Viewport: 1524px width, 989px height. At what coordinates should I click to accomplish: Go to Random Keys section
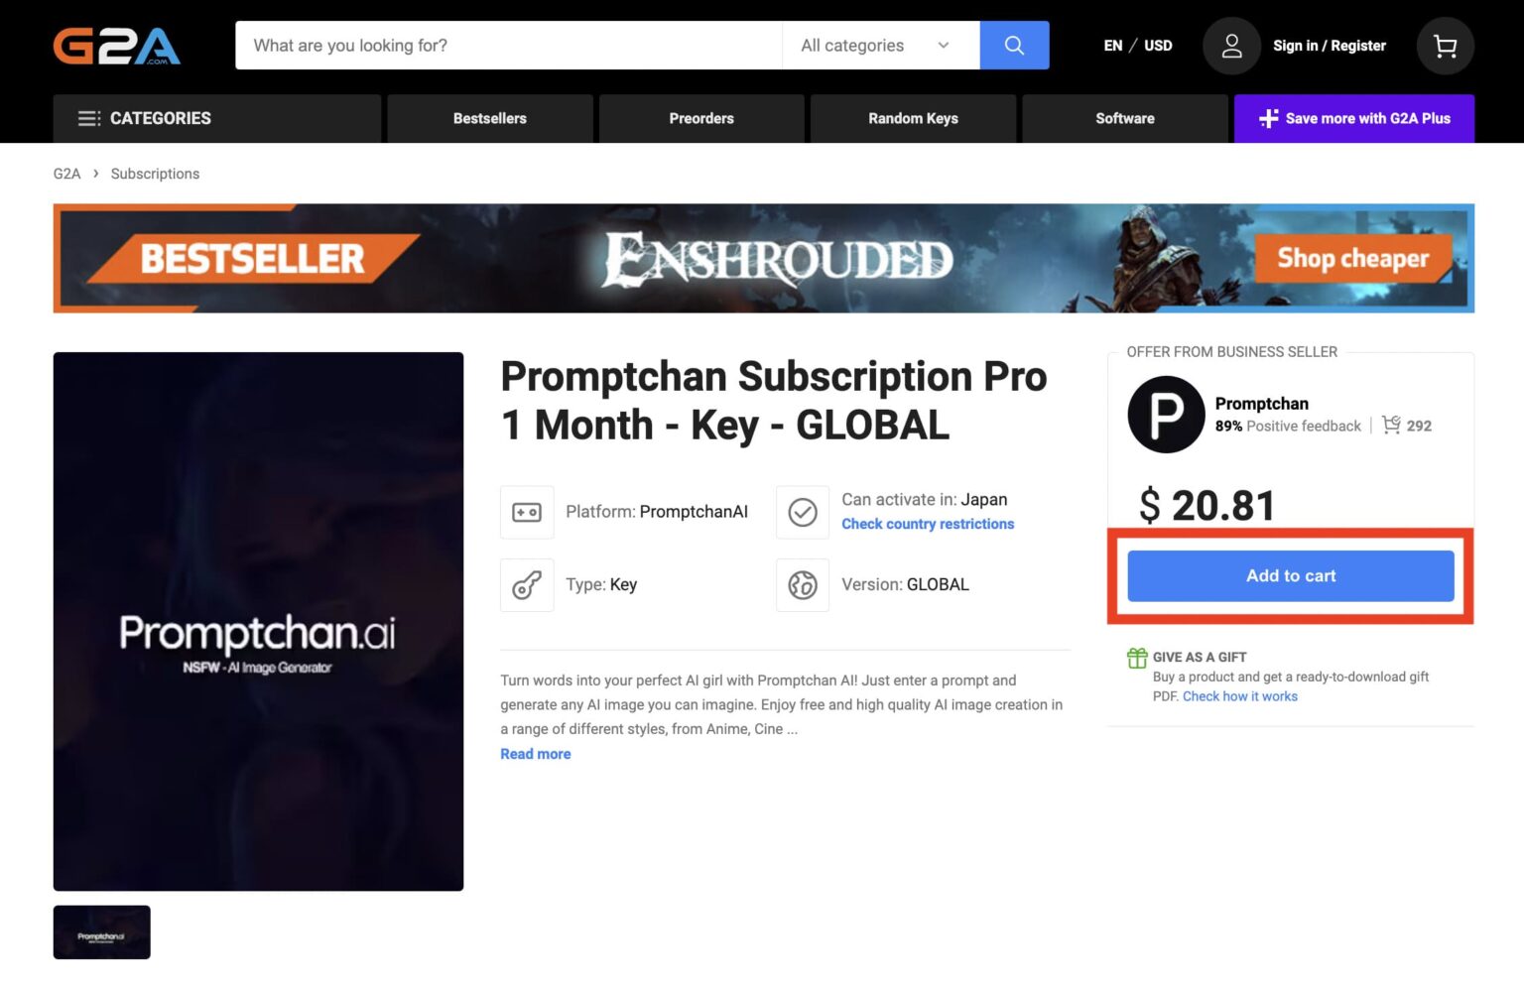tap(913, 118)
